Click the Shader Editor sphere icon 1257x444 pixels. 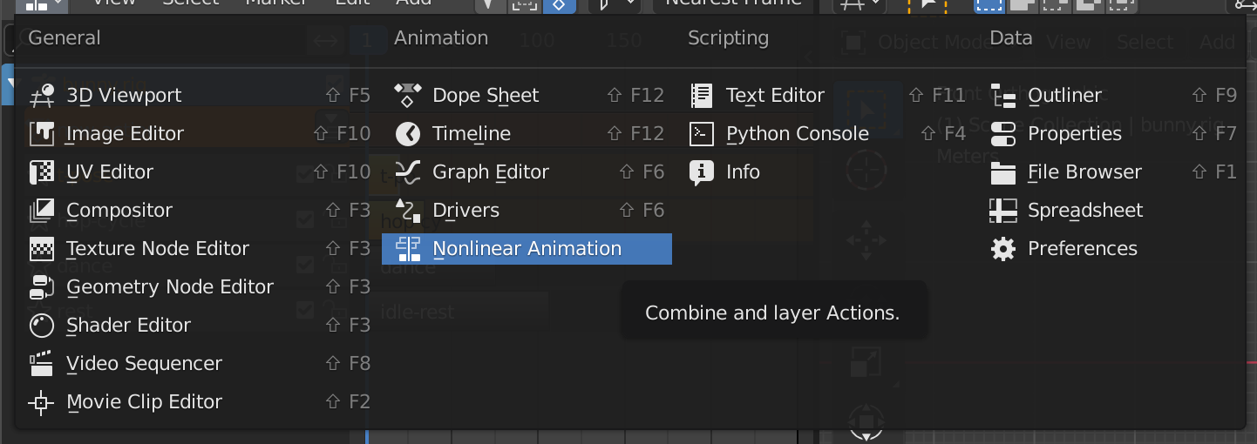tap(42, 326)
